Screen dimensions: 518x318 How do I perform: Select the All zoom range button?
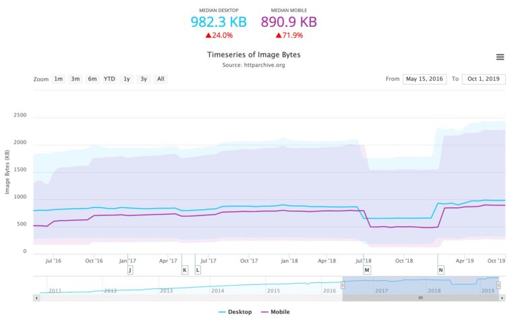[161, 79]
